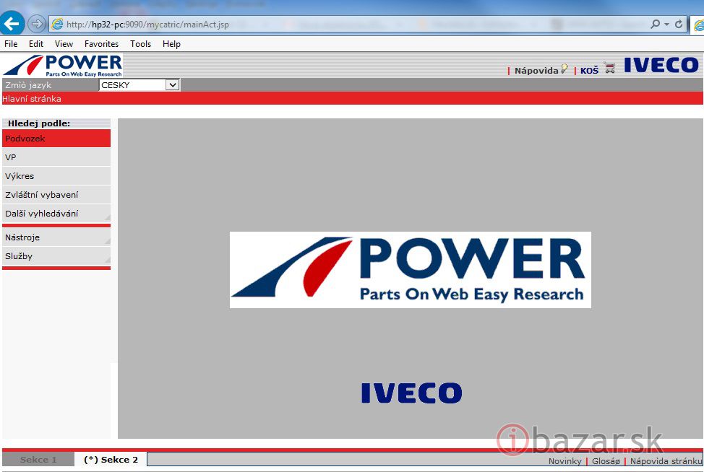Click the Novinky link in footer

565,461
